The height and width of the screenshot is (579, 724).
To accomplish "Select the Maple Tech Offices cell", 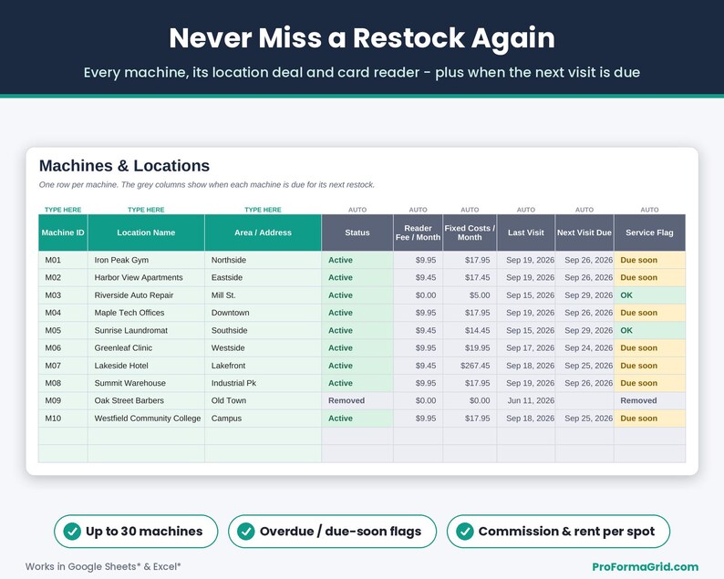I will [146, 313].
